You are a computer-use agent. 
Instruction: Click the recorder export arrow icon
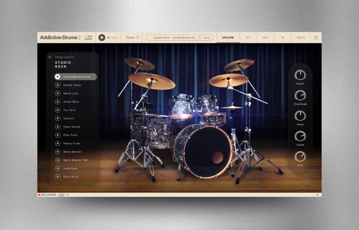(x=67, y=195)
